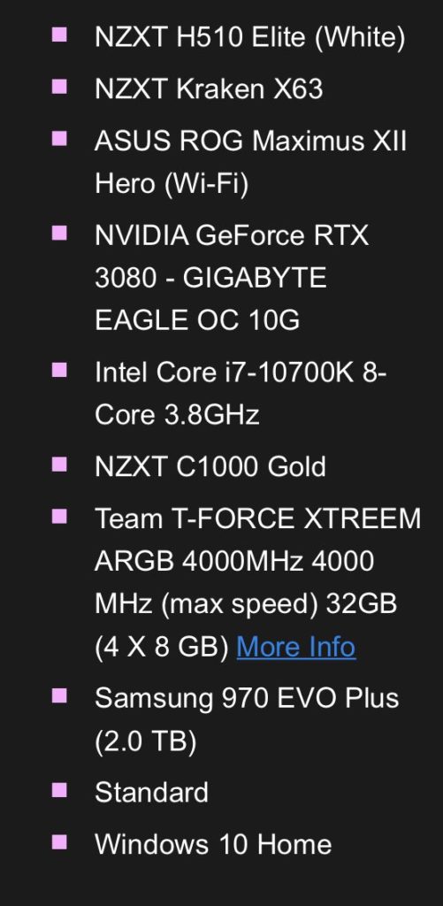
Task: Click the bullet beside Intel Core i7-10700K
Action: (59, 370)
